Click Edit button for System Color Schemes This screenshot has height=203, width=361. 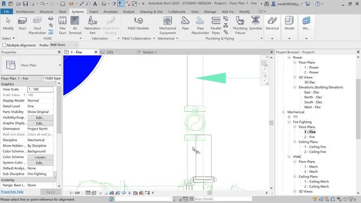40,163
